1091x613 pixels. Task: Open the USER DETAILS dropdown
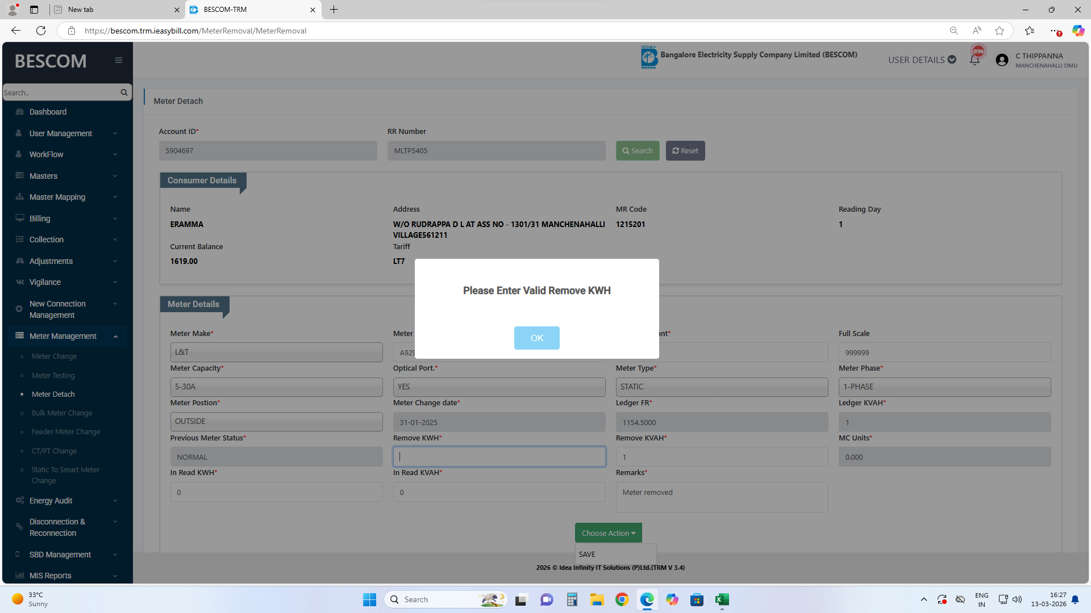(x=922, y=60)
